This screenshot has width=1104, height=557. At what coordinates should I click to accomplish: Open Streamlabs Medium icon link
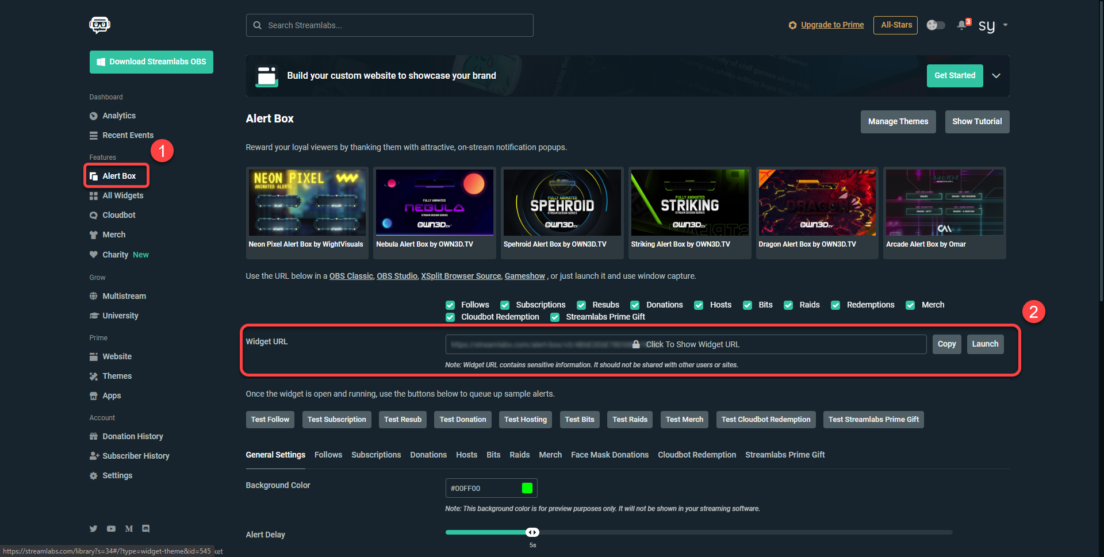coord(129,529)
